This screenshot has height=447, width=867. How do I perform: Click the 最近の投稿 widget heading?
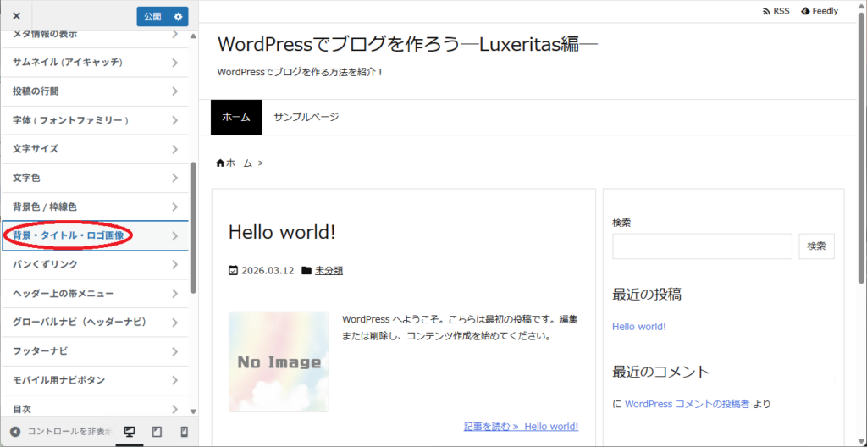click(x=647, y=295)
